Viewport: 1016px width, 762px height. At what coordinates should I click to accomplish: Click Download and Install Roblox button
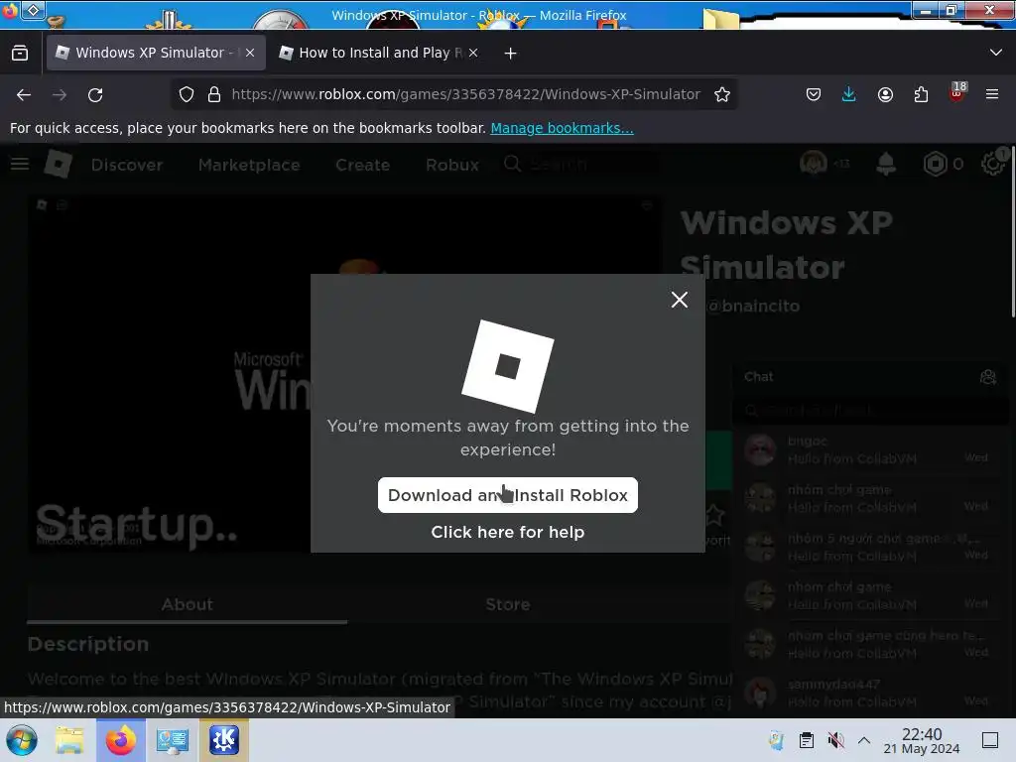tap(507, 495)
